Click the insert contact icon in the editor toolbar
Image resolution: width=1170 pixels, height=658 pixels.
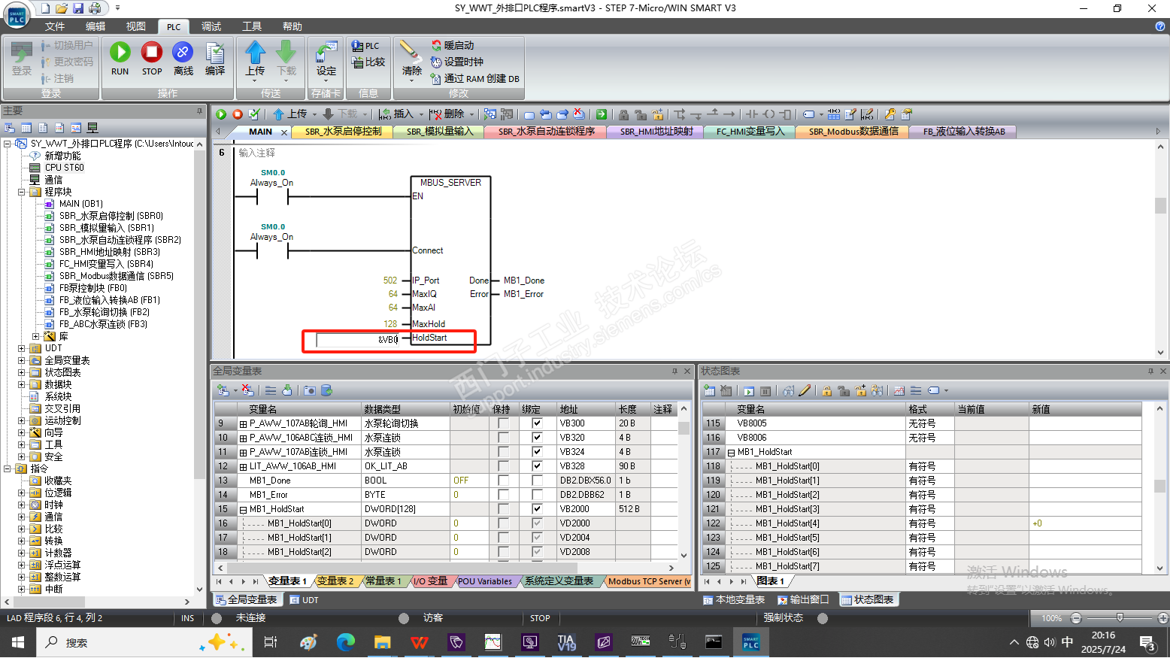click(752, 114)
